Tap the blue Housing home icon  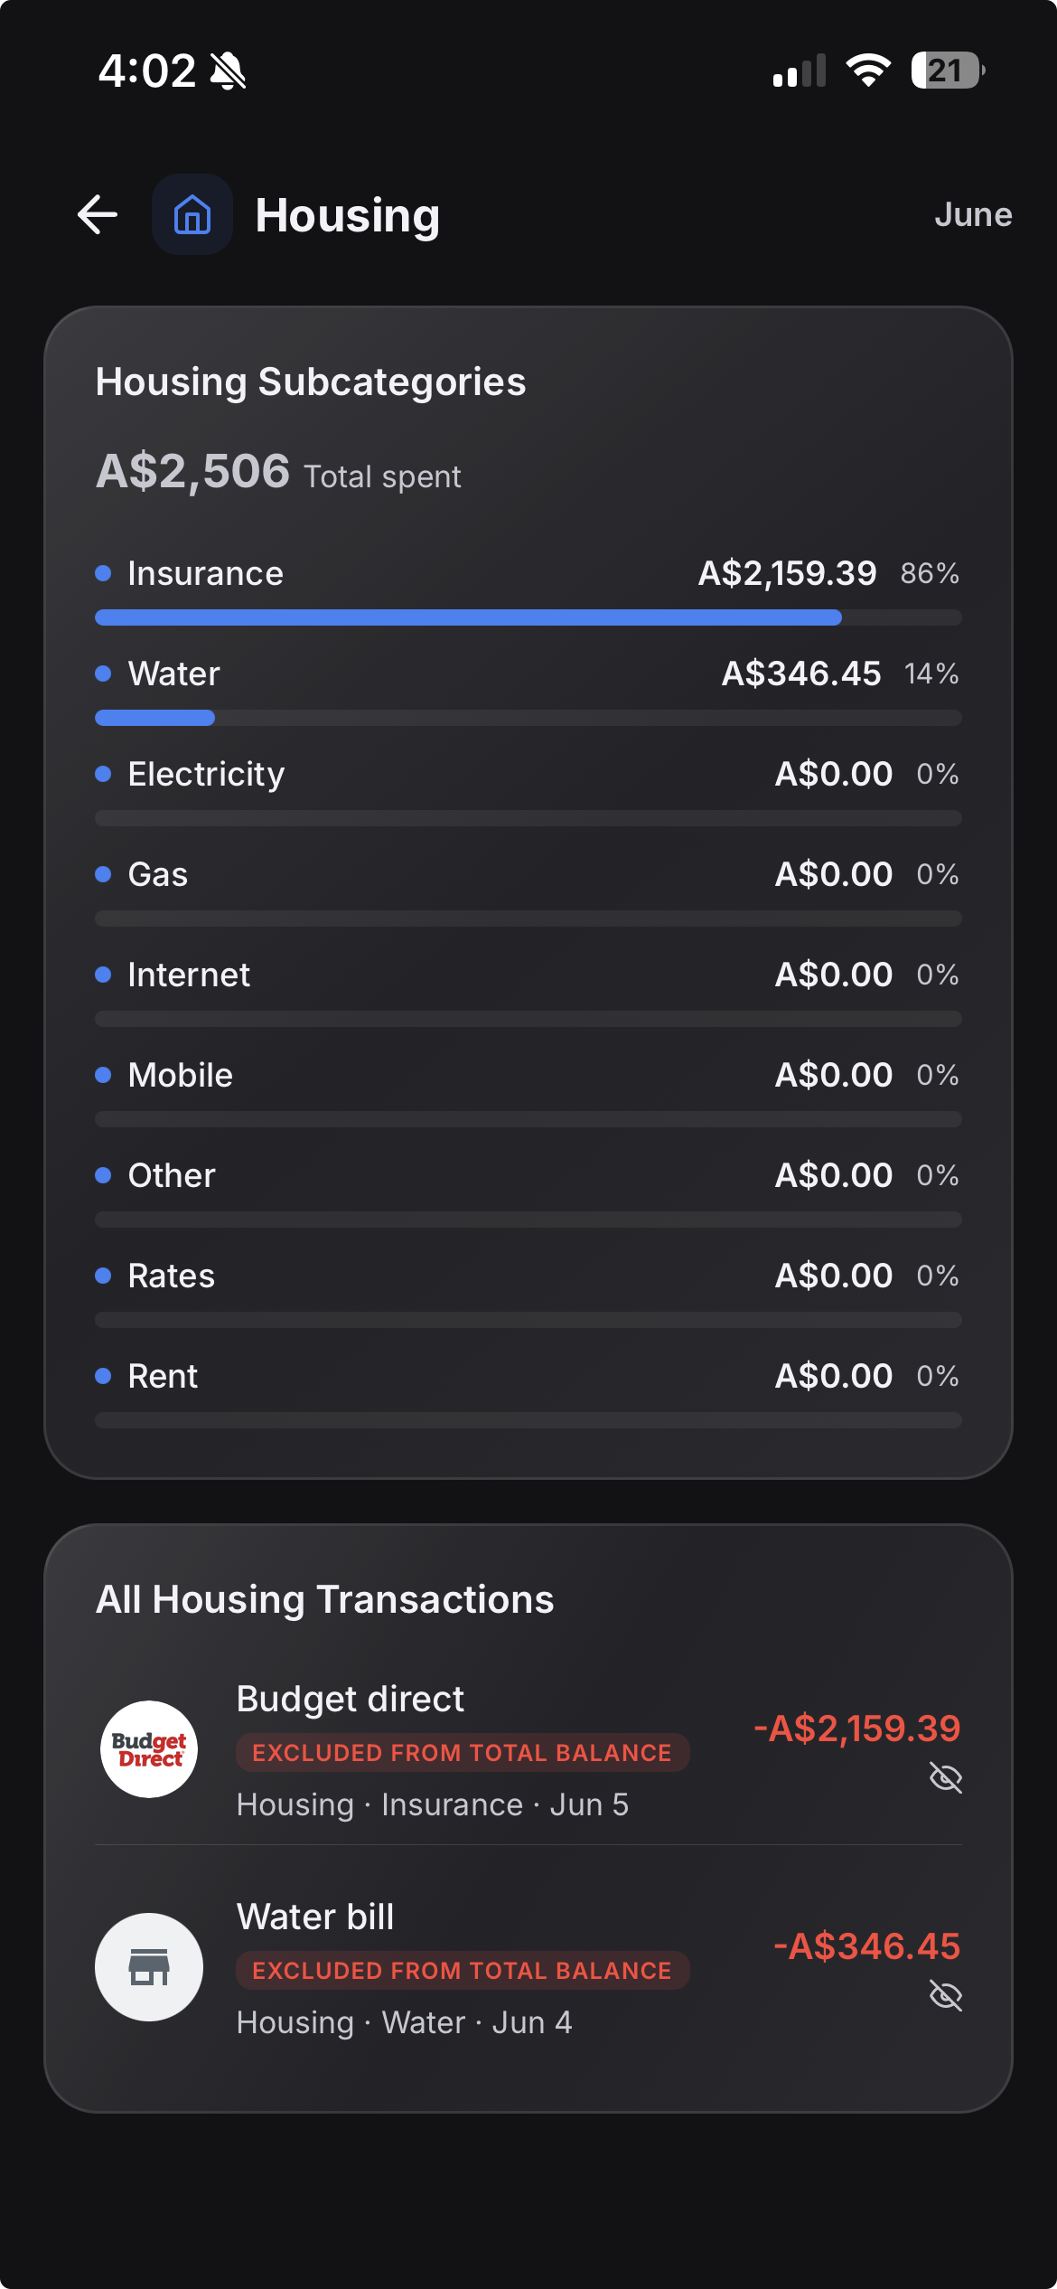[192, 215]
